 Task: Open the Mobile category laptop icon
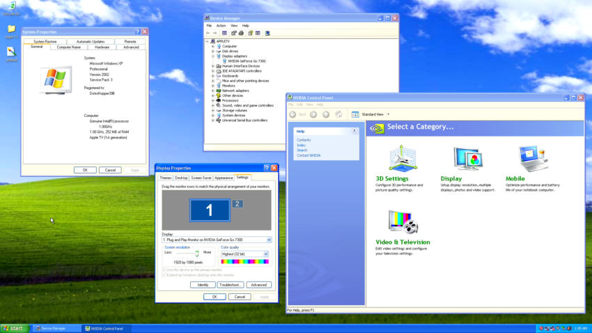pos(533,159)
